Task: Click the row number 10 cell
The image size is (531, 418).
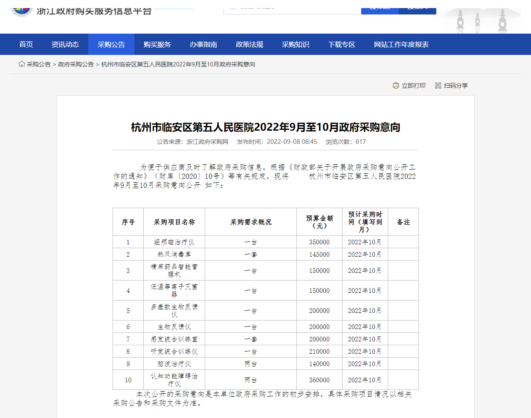Action: pos(128,380)
